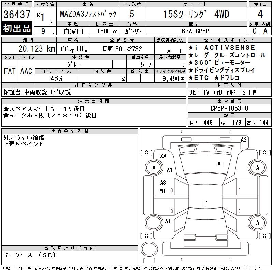Select the ★ドライビングディスプレイ sales point
Screen dimensions: 273x273
click(x=222, y=70)
